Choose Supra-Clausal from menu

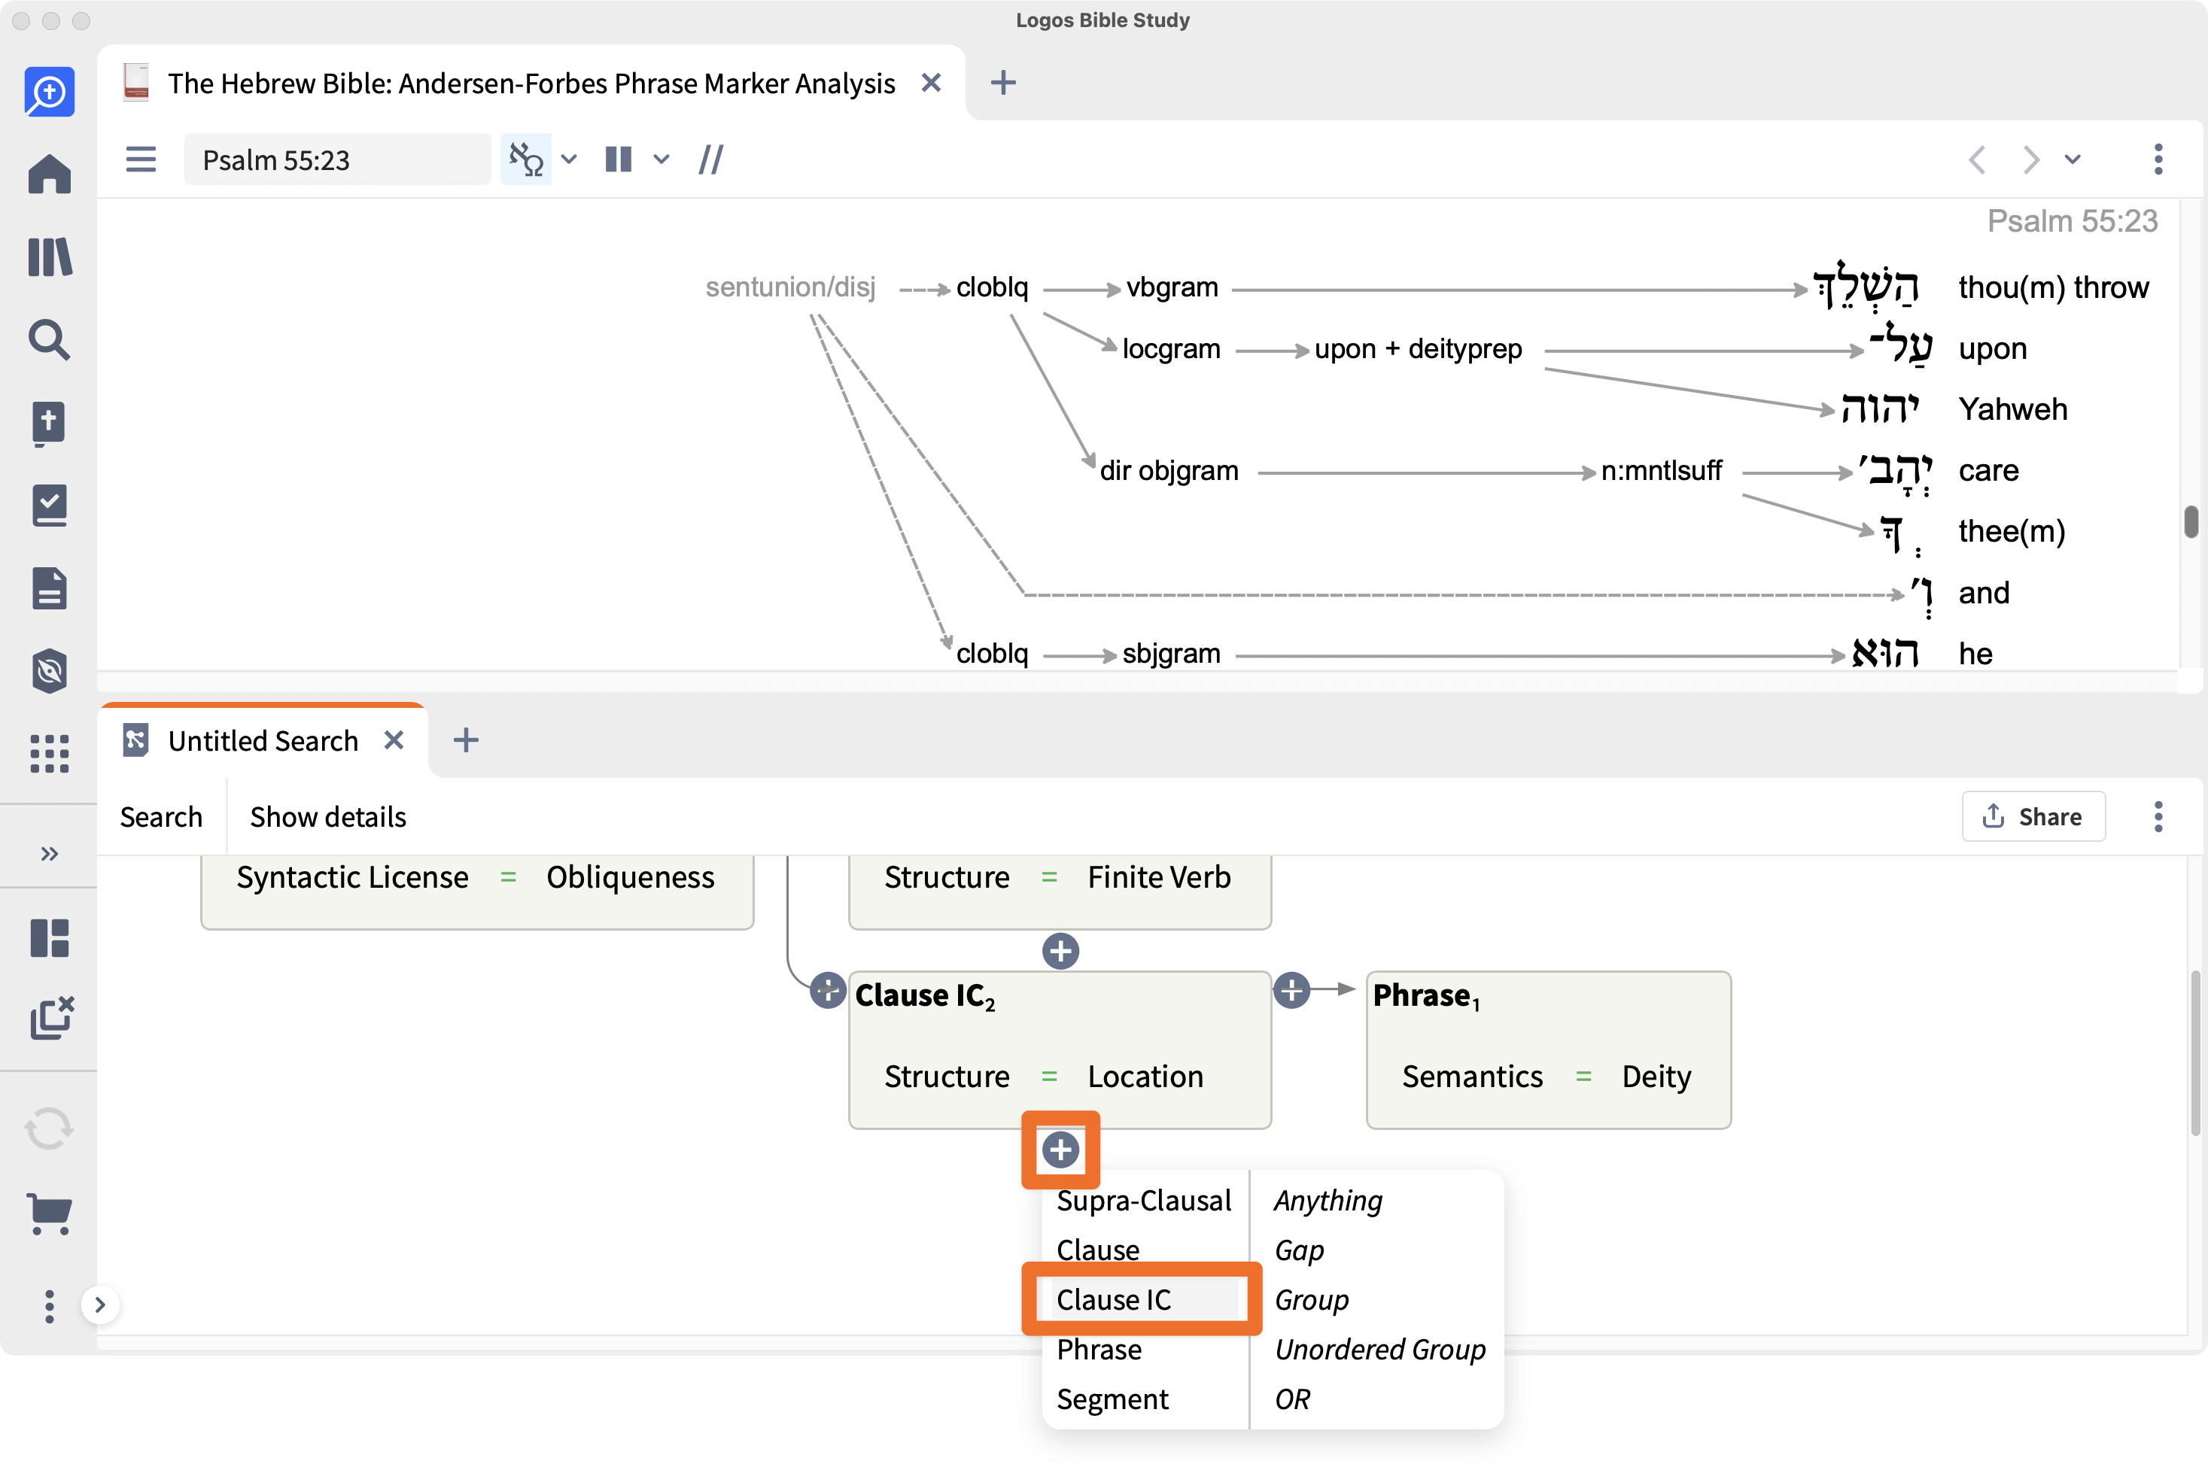tap(1144, 1201)
